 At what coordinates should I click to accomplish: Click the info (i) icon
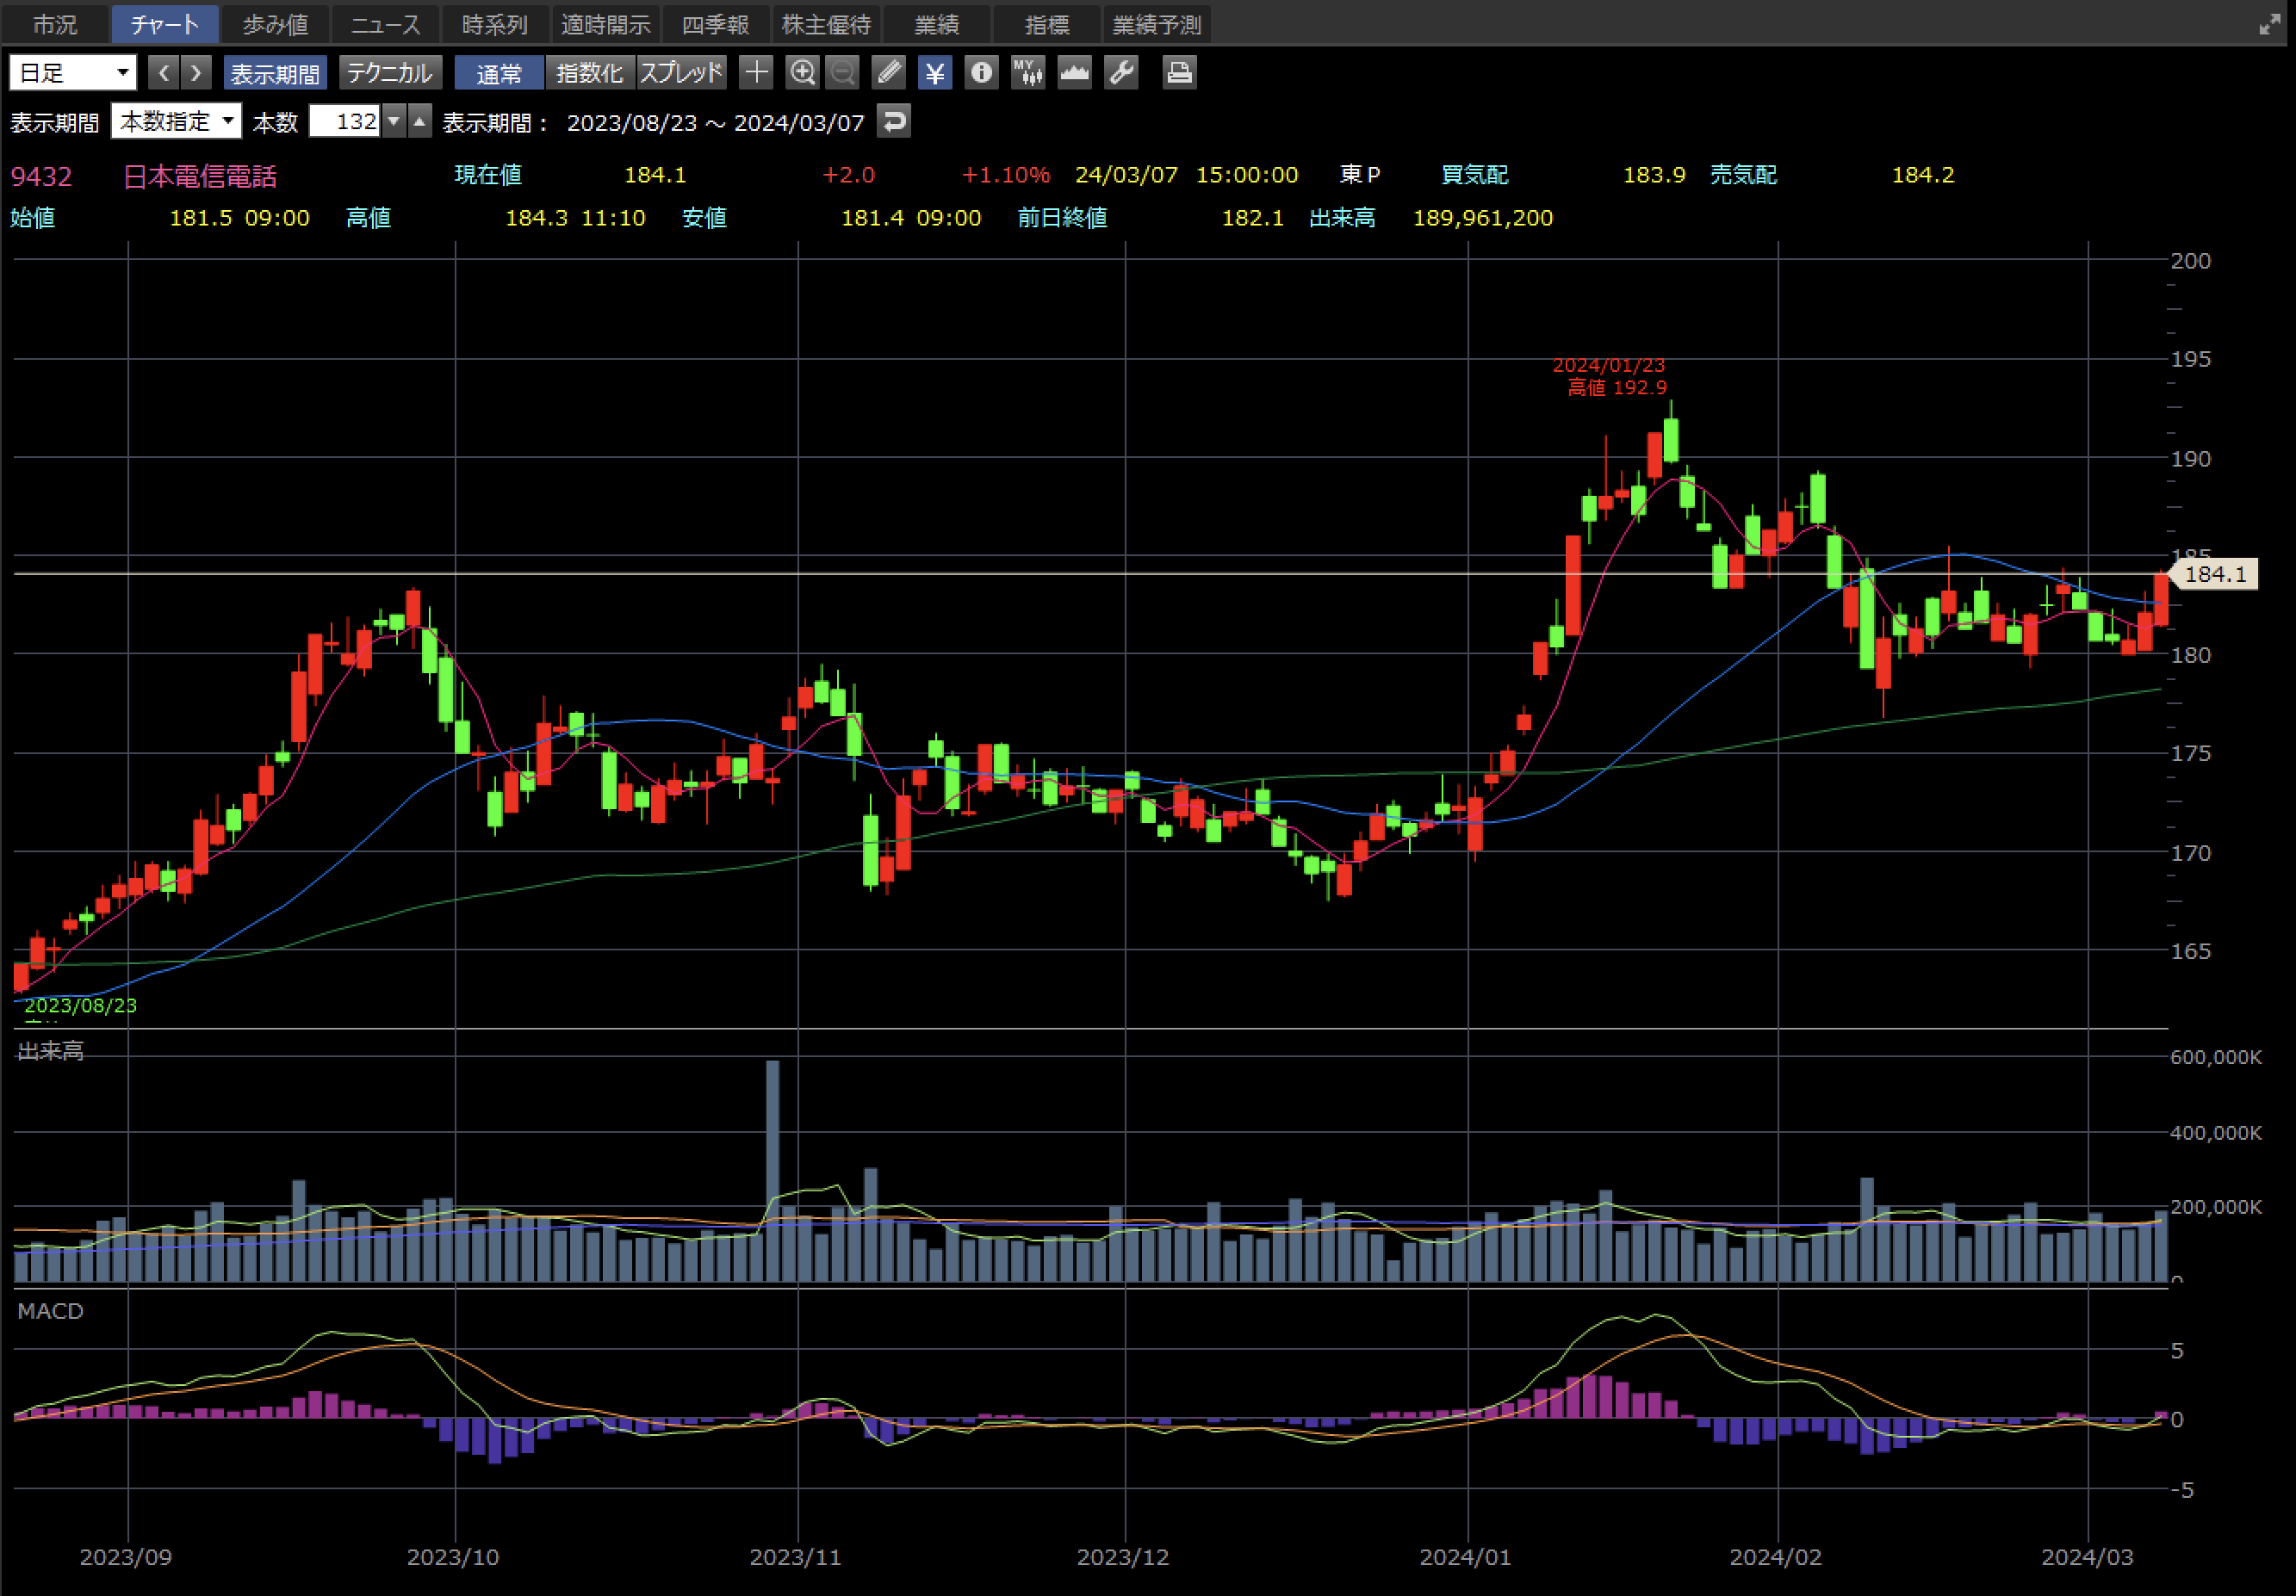pyautogui.click(x=981, y=73)
